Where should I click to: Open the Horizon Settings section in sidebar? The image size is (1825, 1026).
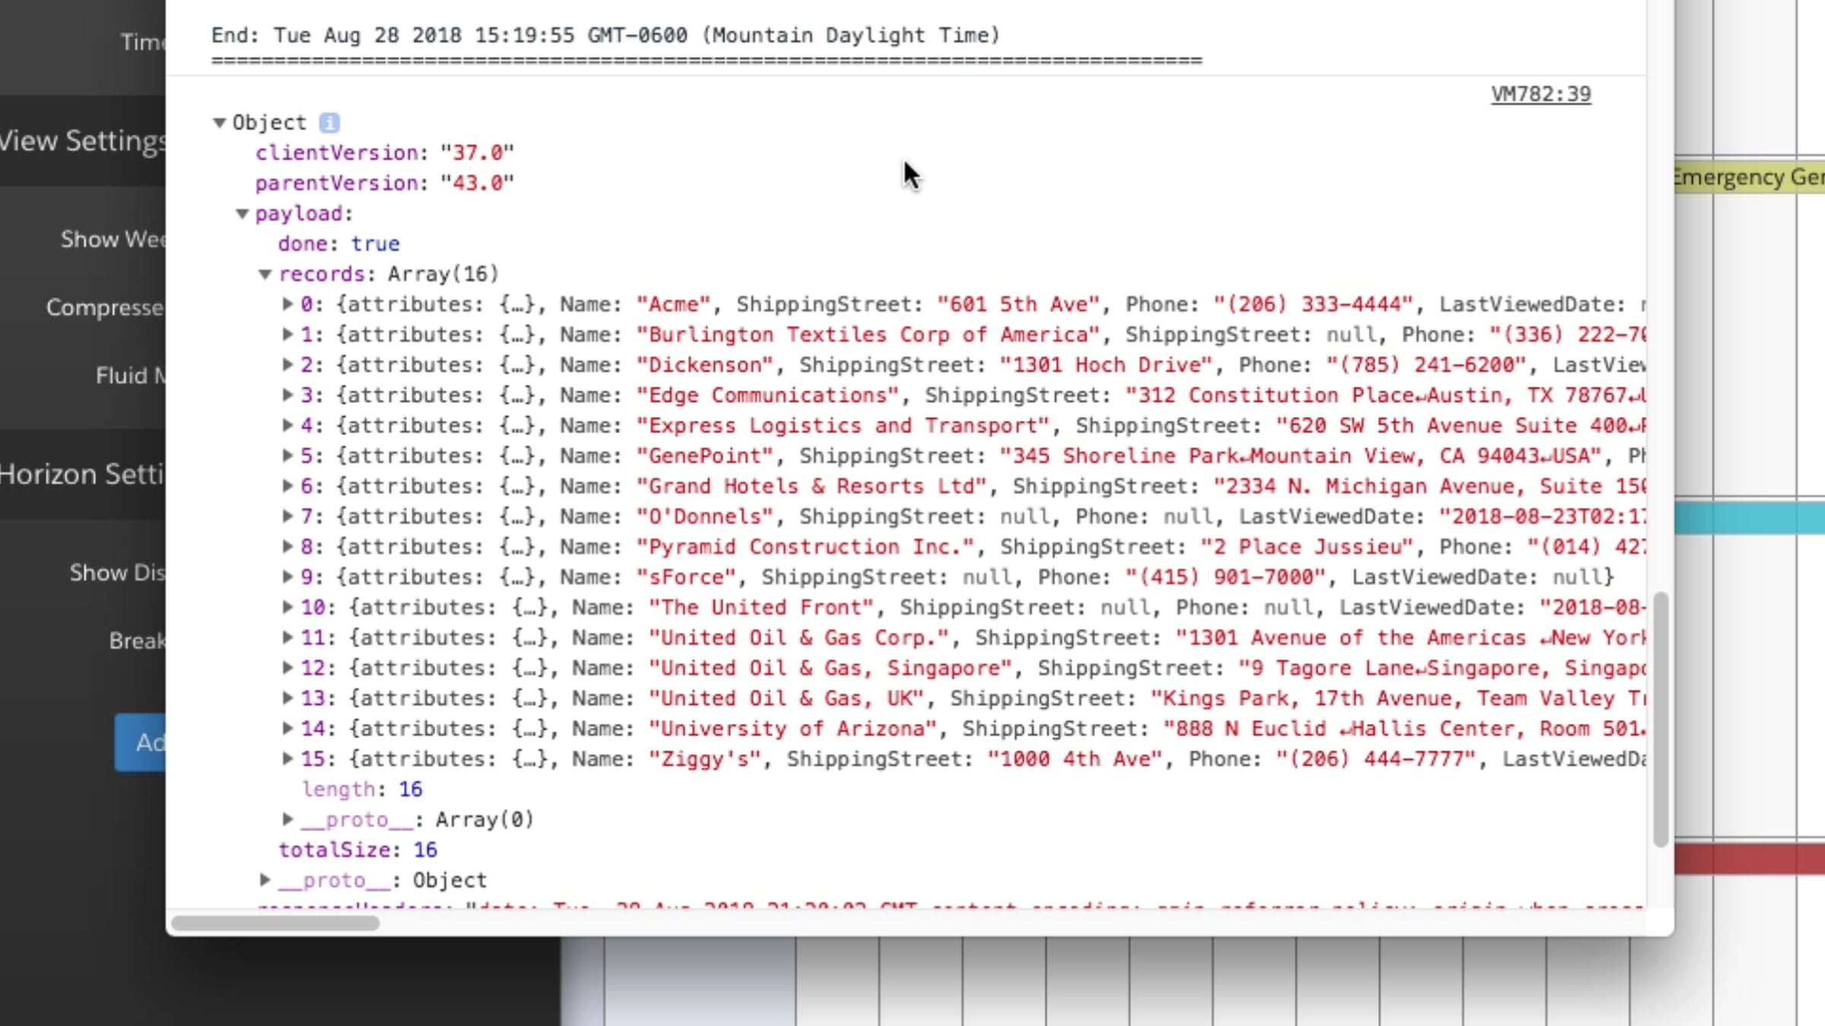tap(82, 474)
